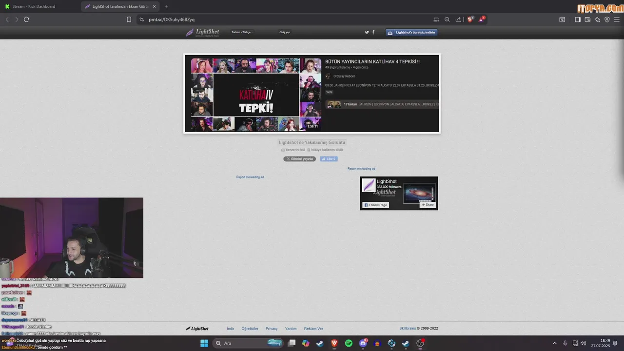Open footer İndir link
Image resolution: width=624 pixels, height=351 pixels.
point(231,329)
